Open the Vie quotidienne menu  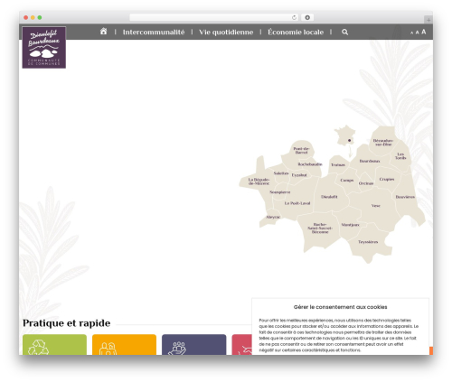click(x=226, y=32)
